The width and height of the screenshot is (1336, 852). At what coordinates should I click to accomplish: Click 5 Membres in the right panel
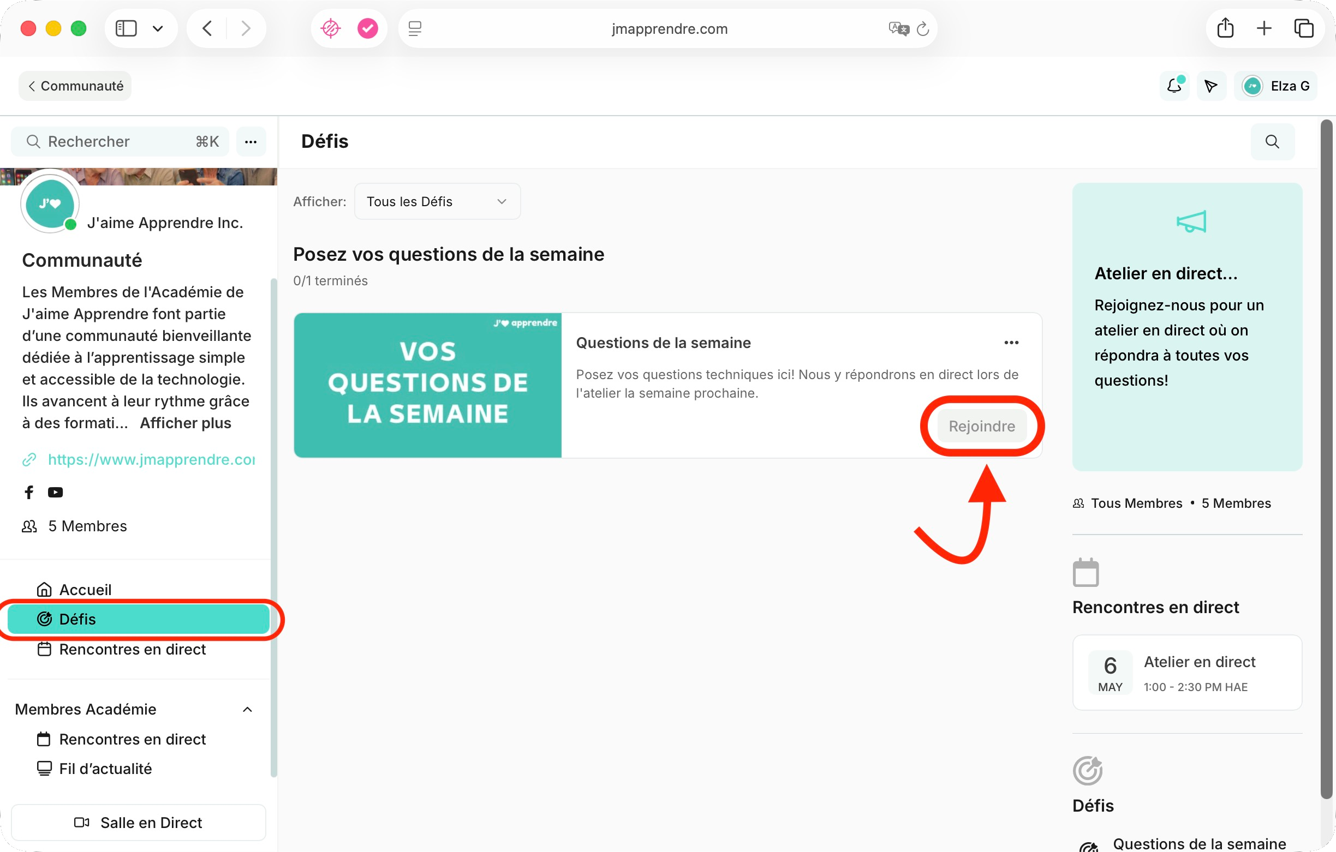tap(1236, 503)
